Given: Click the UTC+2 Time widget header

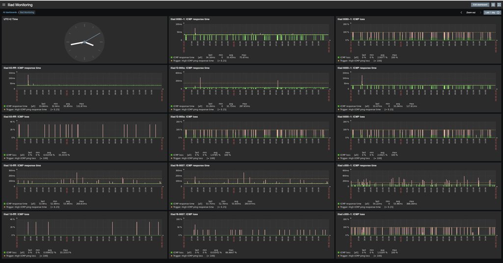Looking at the screenshot, I should tap(11, 19).
